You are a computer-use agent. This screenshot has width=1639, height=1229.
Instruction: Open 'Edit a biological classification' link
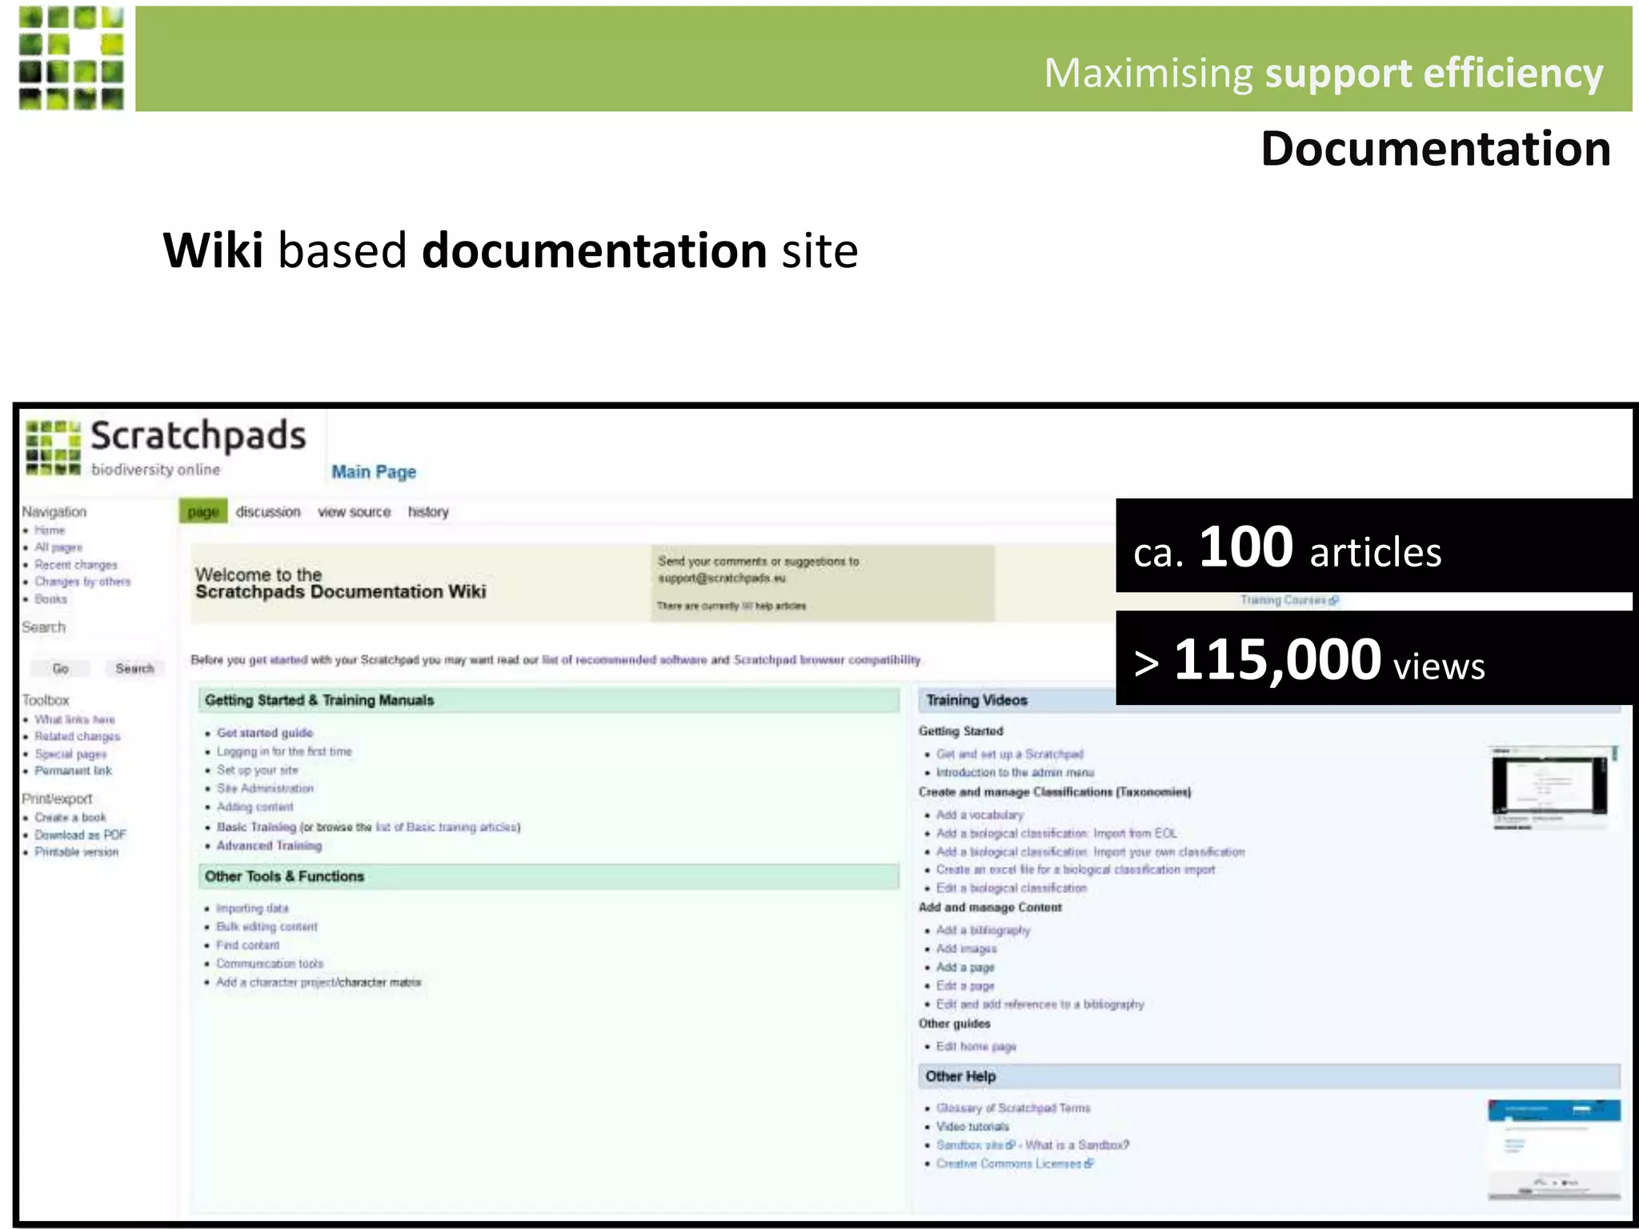point(1012,889)
